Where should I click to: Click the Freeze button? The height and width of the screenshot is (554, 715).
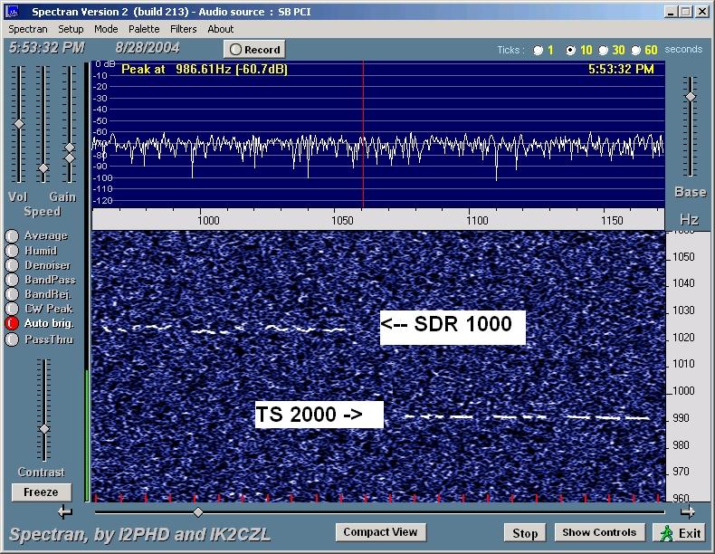tap(41, 492)
